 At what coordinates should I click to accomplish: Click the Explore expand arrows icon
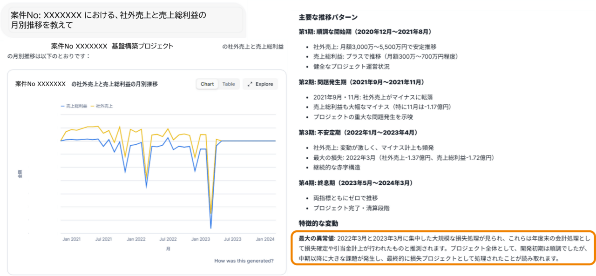250,84
